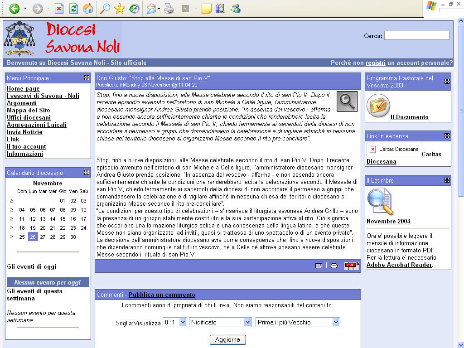Click the Windows Messenger toolbar icon
Image resolution: width=464 pixels, height=348 pixels.
click(x=236, y=9)
